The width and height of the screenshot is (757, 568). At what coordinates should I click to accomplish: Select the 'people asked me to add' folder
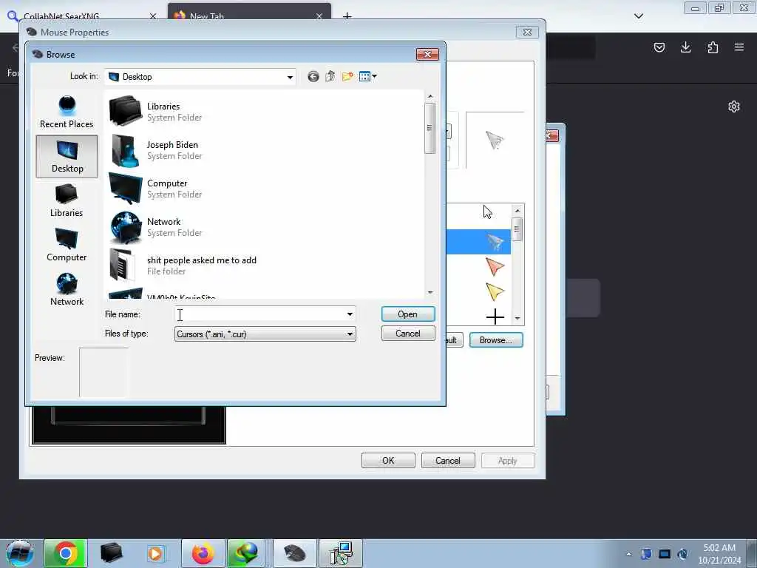pos(183,266)
